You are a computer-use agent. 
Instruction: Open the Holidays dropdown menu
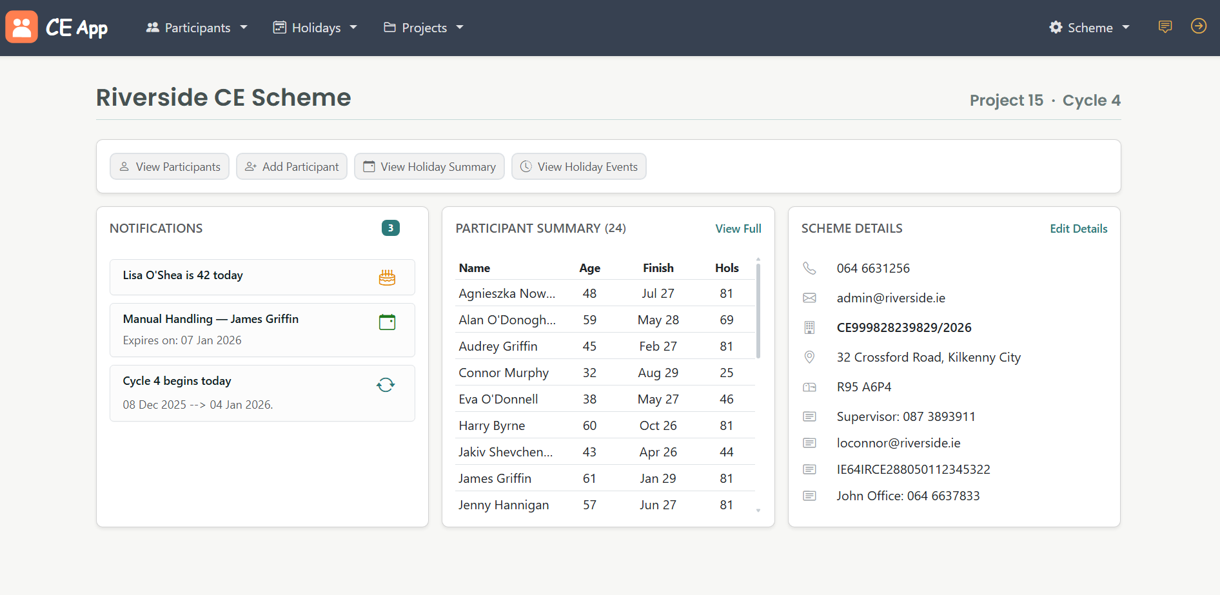[x=315, y=28]
